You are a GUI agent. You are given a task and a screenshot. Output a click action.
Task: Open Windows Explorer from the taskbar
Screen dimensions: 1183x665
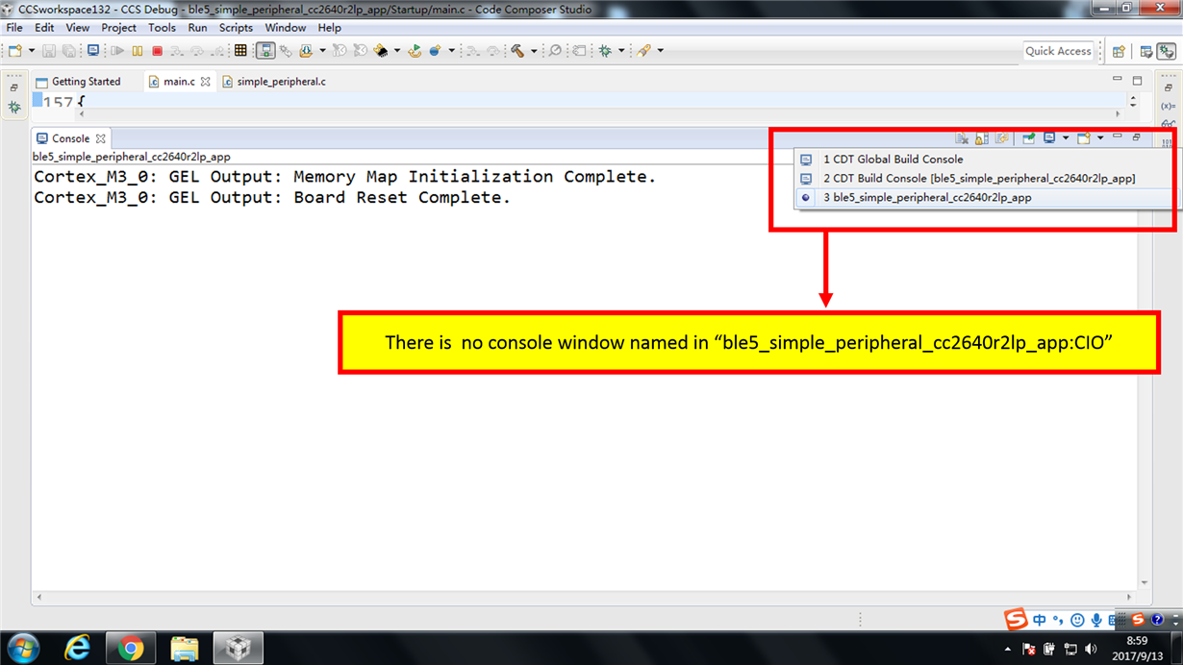pyautogui.click(x=184, y=648)
